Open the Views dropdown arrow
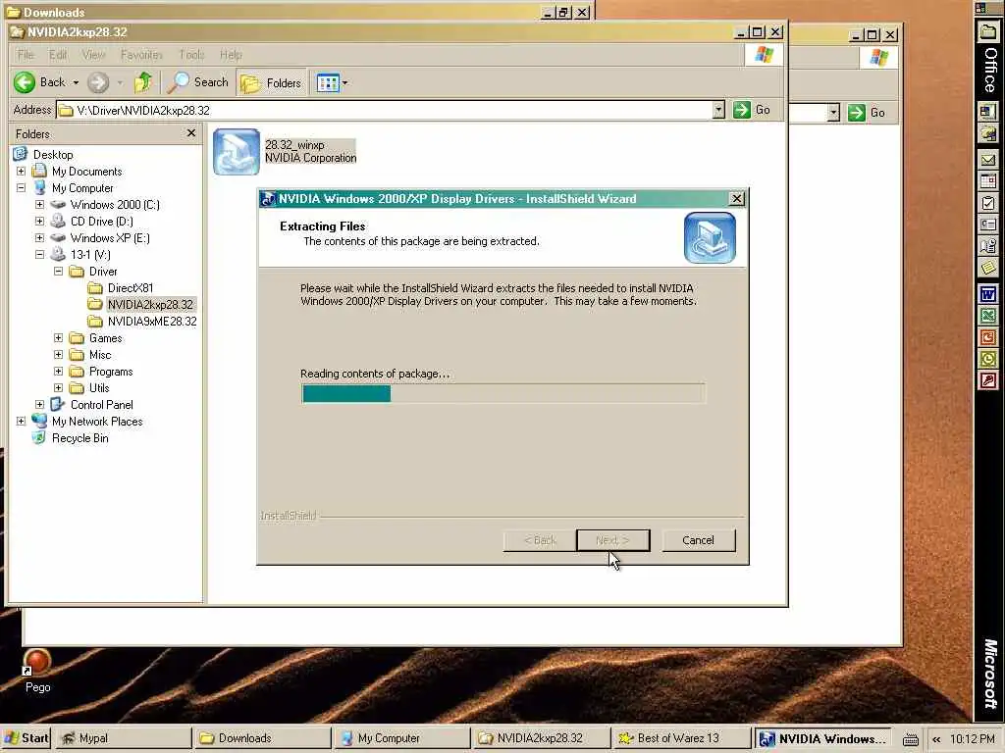 344,83
